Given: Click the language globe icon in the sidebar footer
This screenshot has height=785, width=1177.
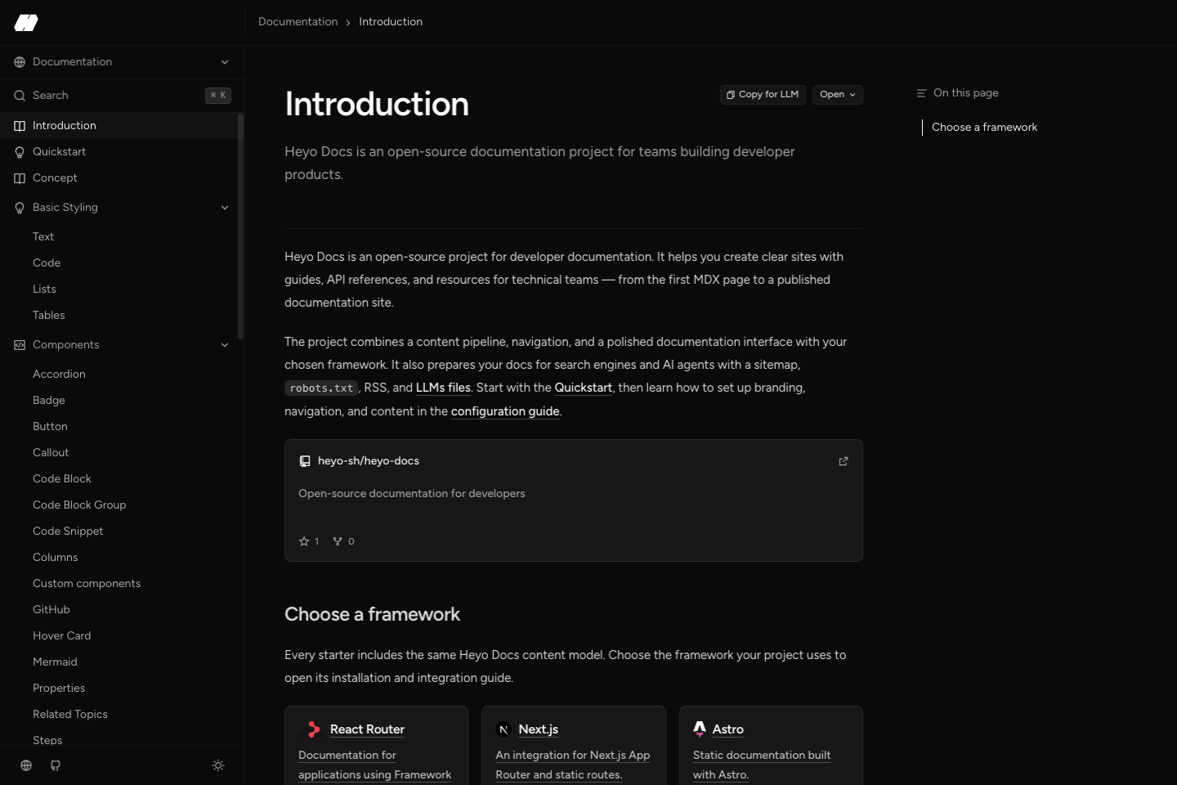Looking at the screenshot, I should (x=26, y=765).
